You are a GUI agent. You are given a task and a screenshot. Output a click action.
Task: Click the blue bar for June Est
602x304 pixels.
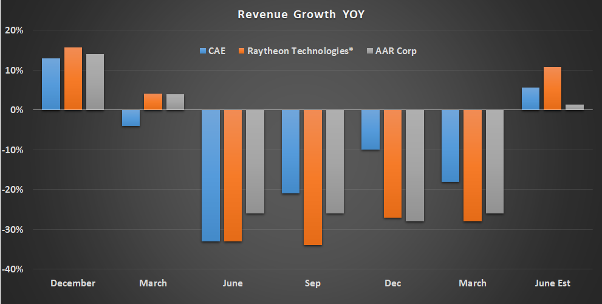point(530,98)
